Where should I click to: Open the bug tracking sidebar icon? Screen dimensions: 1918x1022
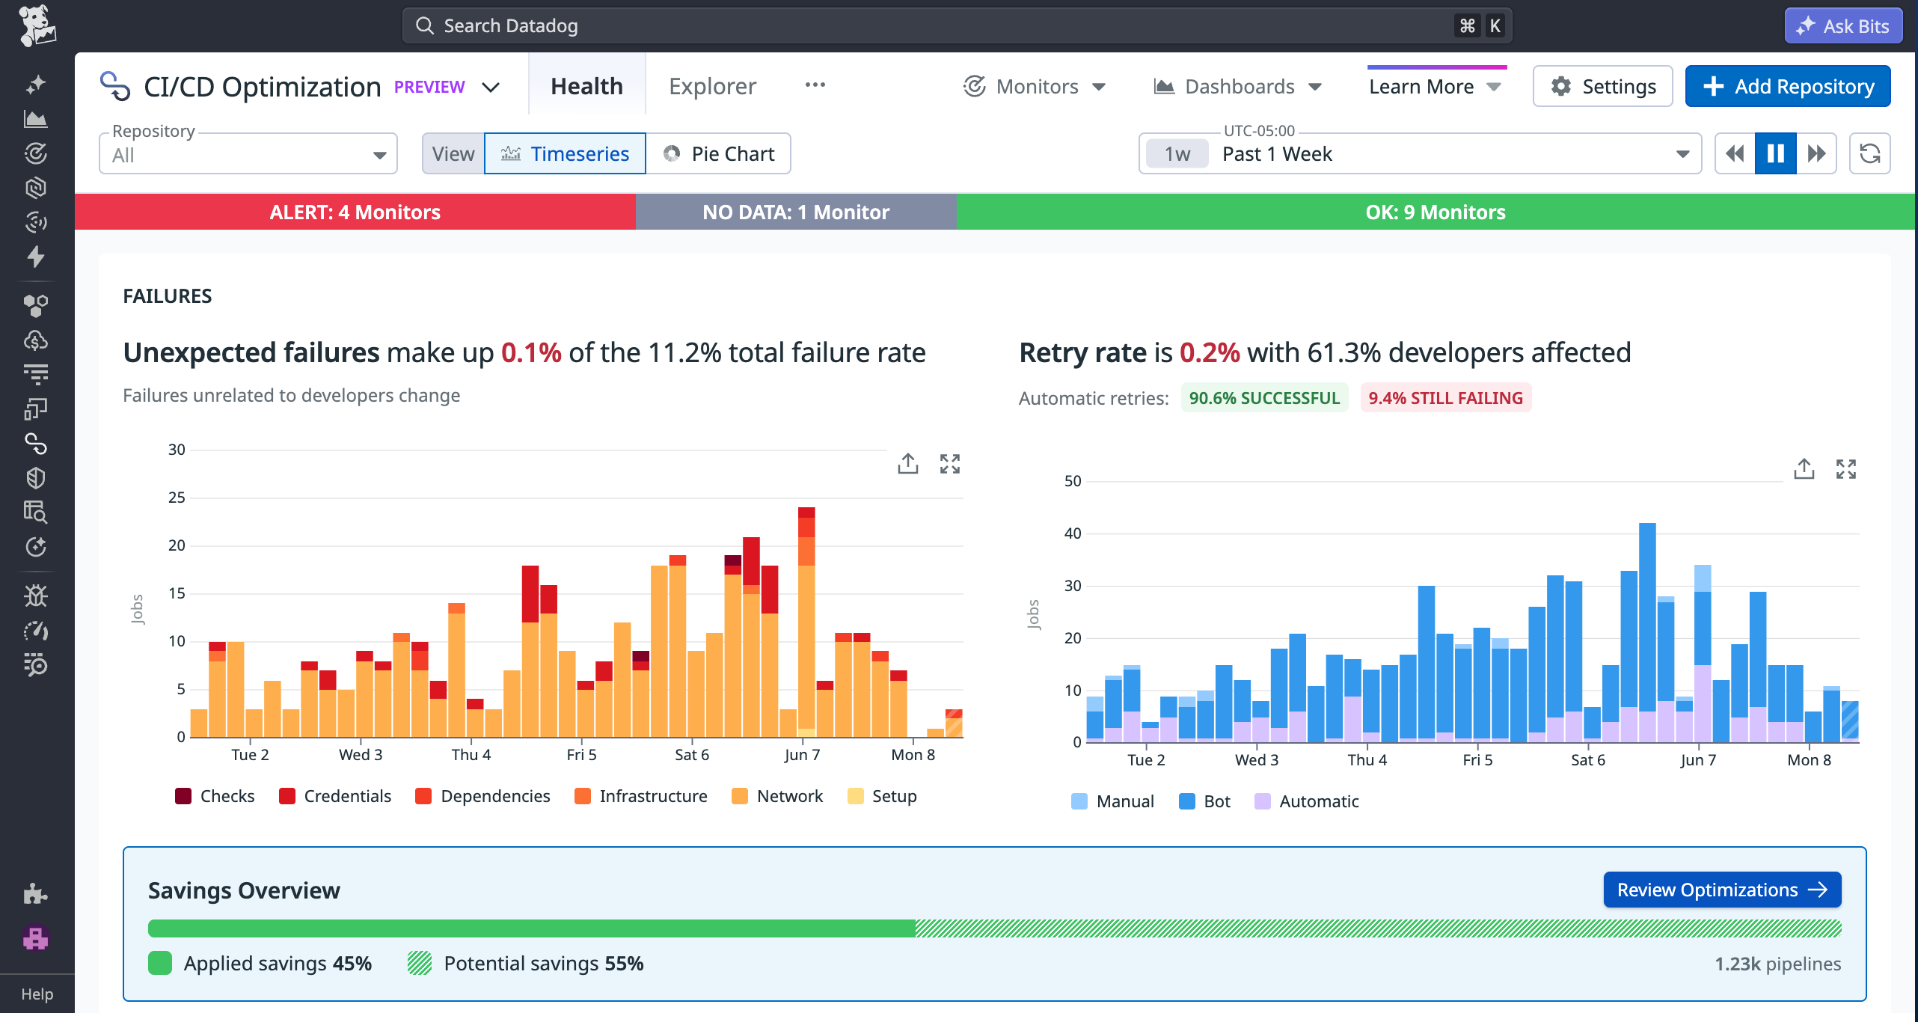click(36, 596)
